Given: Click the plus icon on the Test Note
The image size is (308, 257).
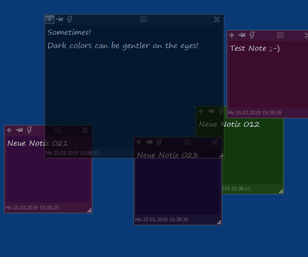Looking at the screenshot, I should pyautogui.click(x=232, y=35).
